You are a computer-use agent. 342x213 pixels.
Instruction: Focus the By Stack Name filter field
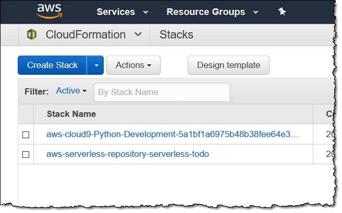pos(162,92)
